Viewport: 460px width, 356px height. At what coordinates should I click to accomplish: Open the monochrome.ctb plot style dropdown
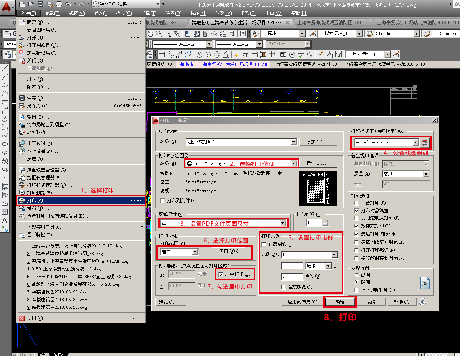[416, 142]
